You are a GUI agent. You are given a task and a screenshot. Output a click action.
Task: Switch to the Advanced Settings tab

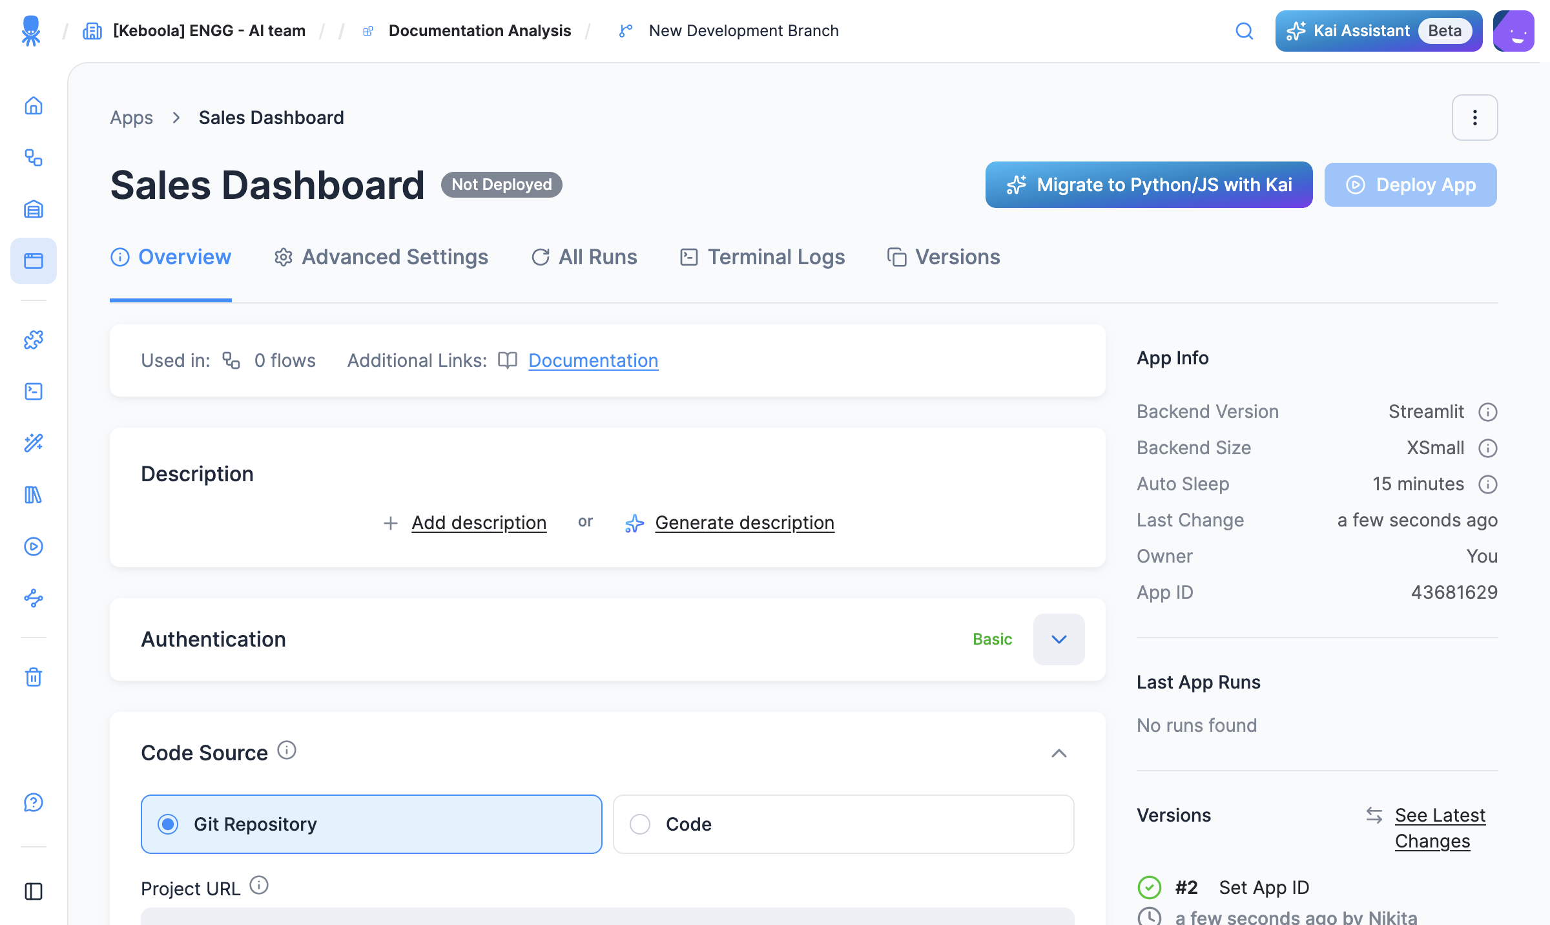pyautogui.click(x=381, y=257)
